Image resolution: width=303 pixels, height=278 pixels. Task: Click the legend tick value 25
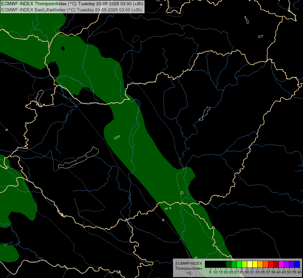(x=231, y=272)
